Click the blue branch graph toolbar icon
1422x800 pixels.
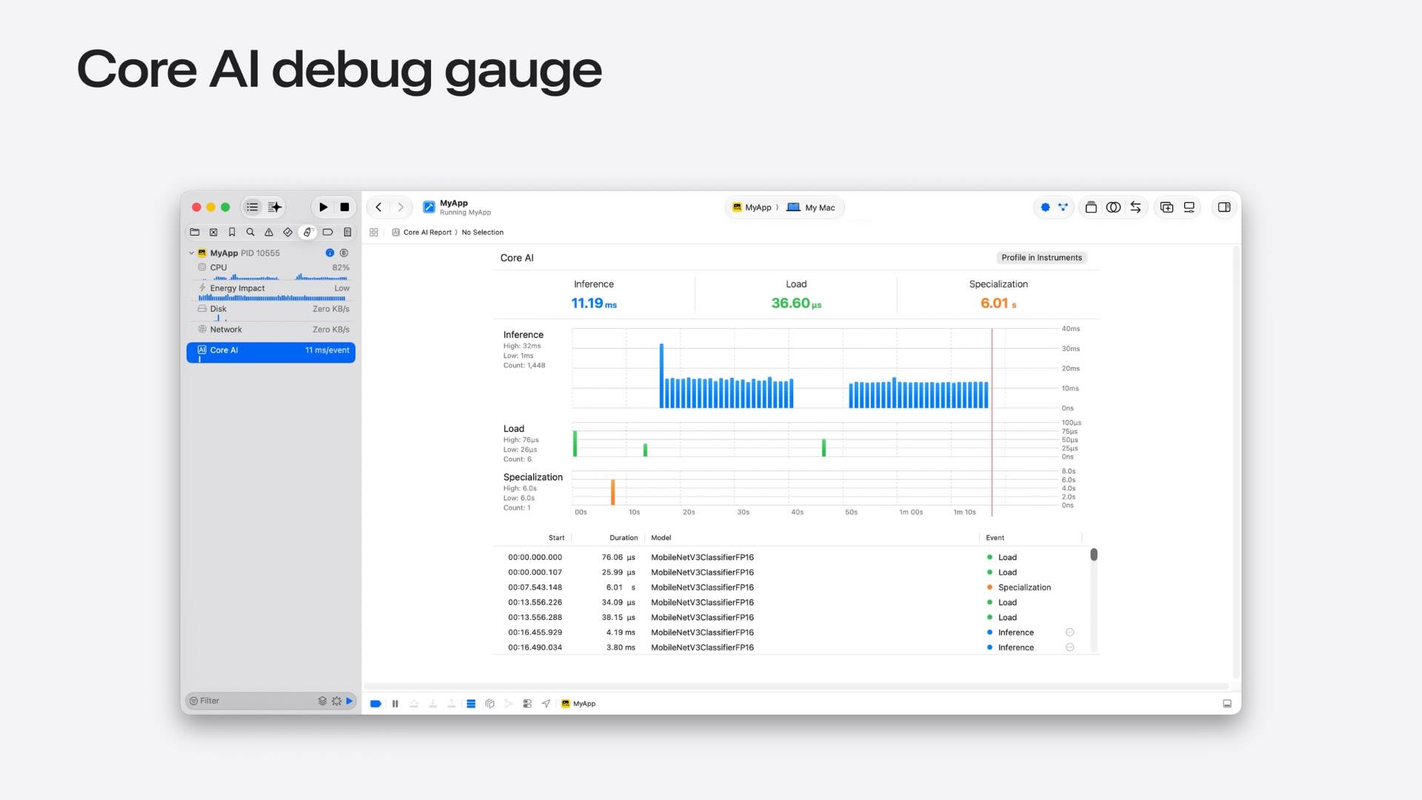[1063, 207]
